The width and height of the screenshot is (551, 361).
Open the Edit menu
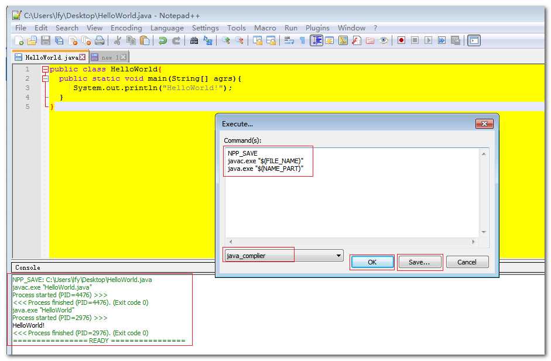point(41,27)
